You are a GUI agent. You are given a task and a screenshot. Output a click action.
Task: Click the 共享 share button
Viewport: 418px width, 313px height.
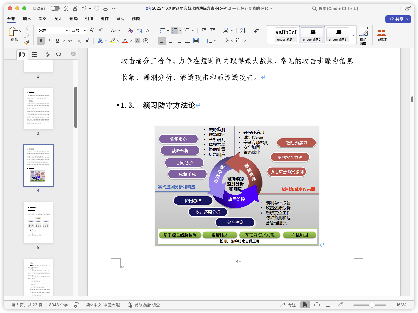point(398,19)
